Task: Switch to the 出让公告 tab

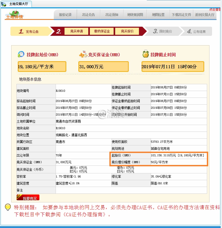Action: [x=89, y=15]
